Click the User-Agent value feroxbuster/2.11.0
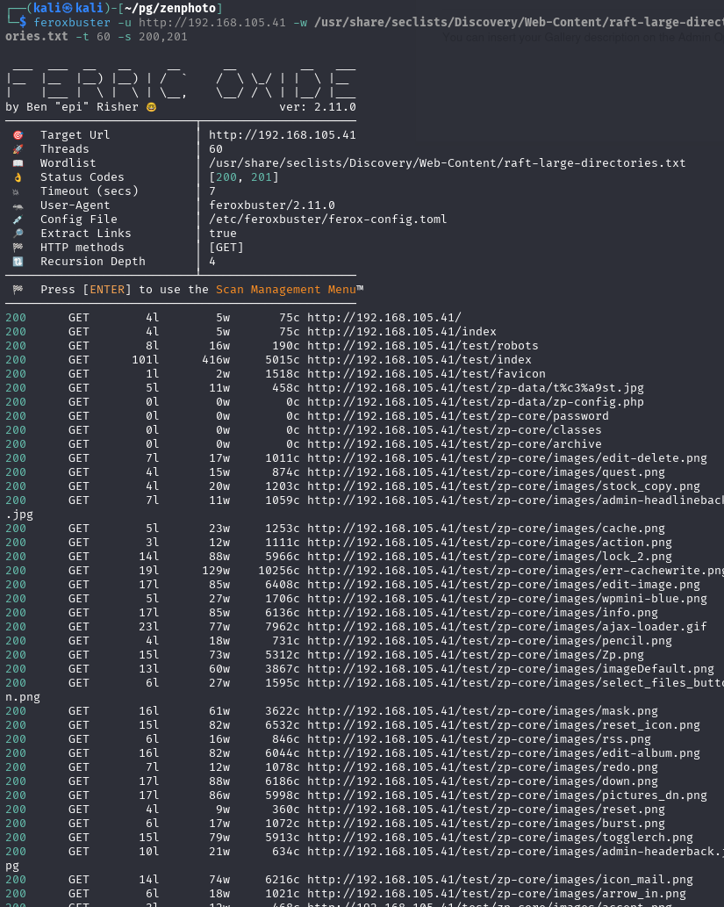Viewport: 724px width, 907px height. 272,205
